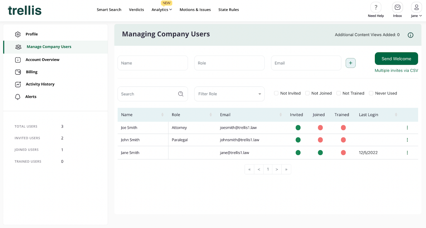Click the Manage Company Users people icon
Screen dimensions: 426x228
click(18, 47)
